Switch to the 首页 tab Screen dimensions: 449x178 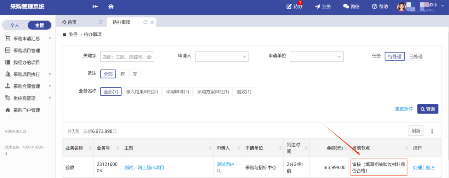(x=69, y=22)
